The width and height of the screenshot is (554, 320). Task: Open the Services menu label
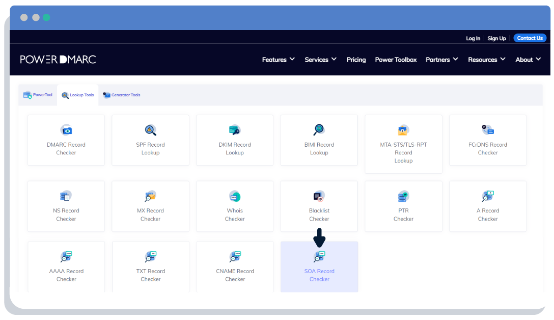[x=316, y=60]
